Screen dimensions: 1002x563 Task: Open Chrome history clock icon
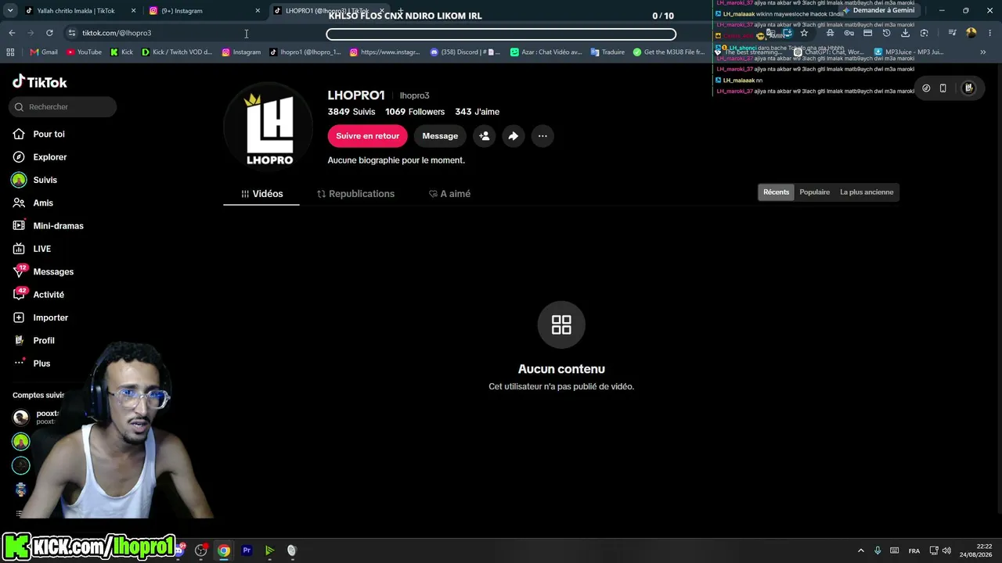pyautogui.click(x=886, y=33)
